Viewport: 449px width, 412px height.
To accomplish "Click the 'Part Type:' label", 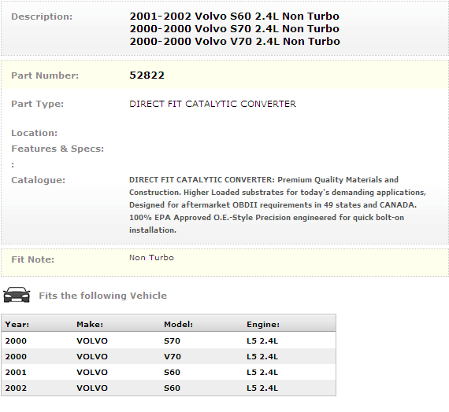I will tap(37, 104).
